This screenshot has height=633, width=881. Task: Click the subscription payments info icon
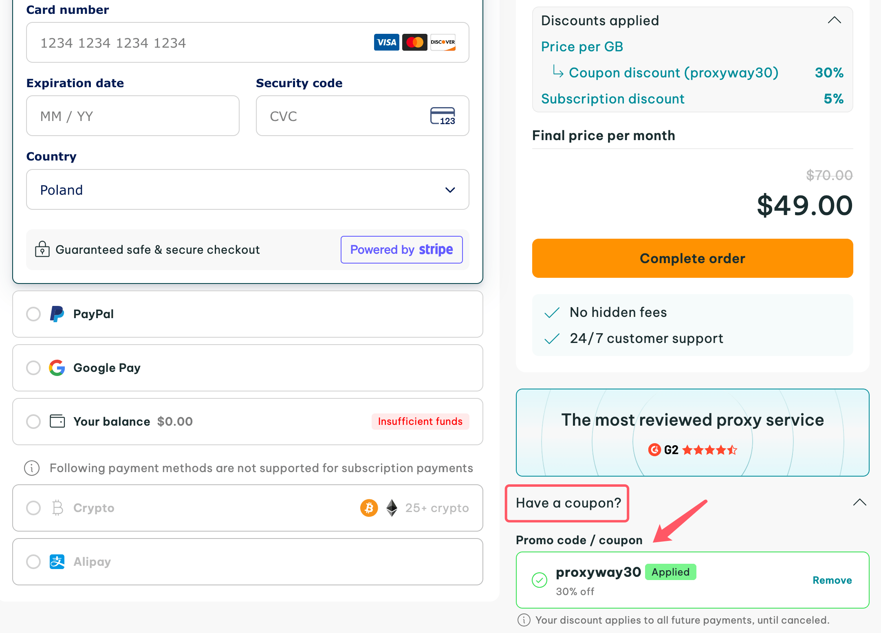click(32, 468)
